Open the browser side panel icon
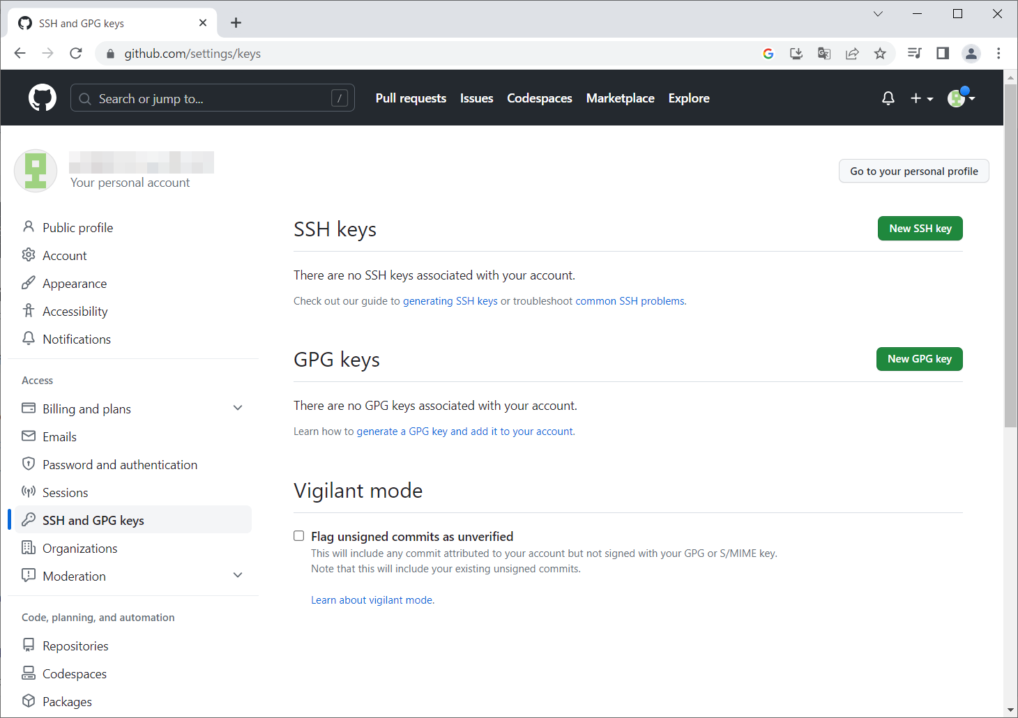Viewport: 1018px width, 718px height. [943, 54]
